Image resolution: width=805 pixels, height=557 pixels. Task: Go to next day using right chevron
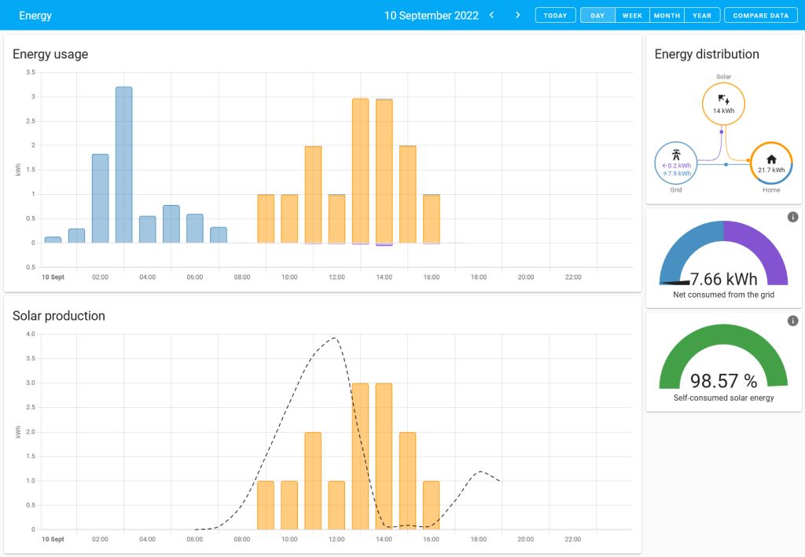point(517,15)
